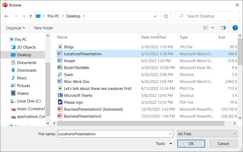Select the Slack shortcut
This screenshot has width=243, height=152.
point(68,75)
